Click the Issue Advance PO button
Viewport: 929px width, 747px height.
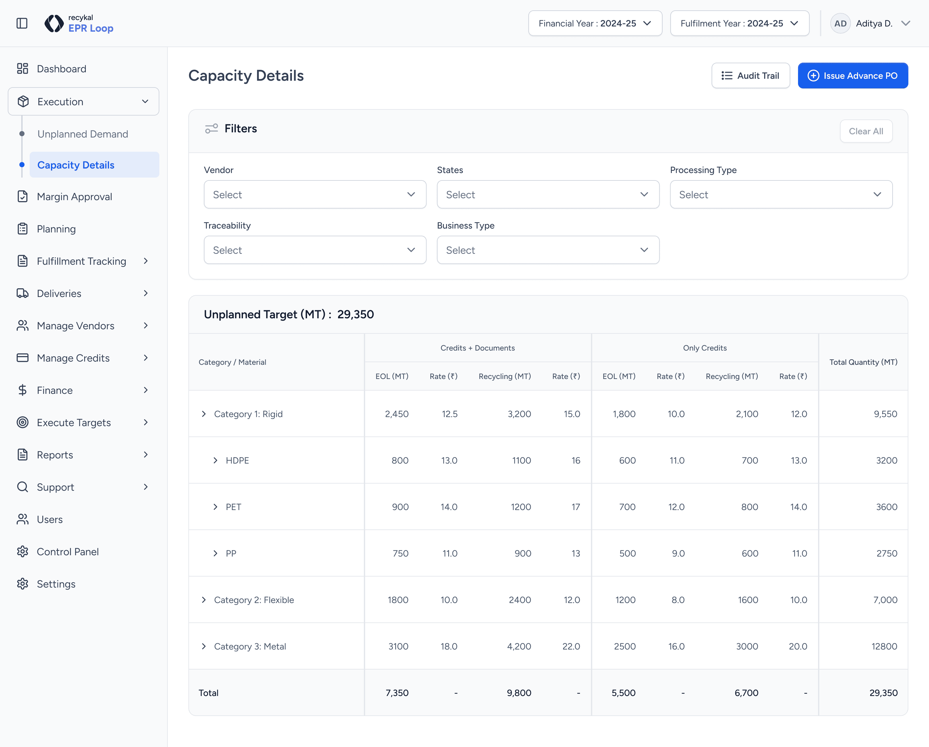852,76
